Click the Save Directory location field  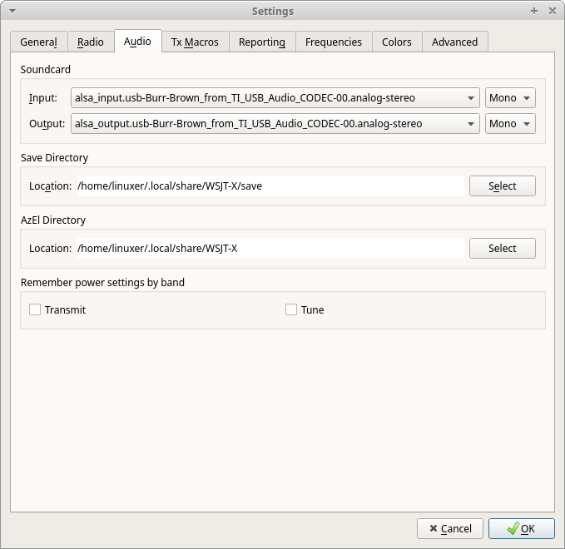pyautogui.click(x=270, y=185)
